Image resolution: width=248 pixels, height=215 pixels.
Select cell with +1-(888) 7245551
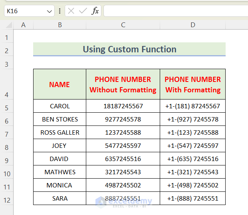pyautogui.click(x=192, y=198)
